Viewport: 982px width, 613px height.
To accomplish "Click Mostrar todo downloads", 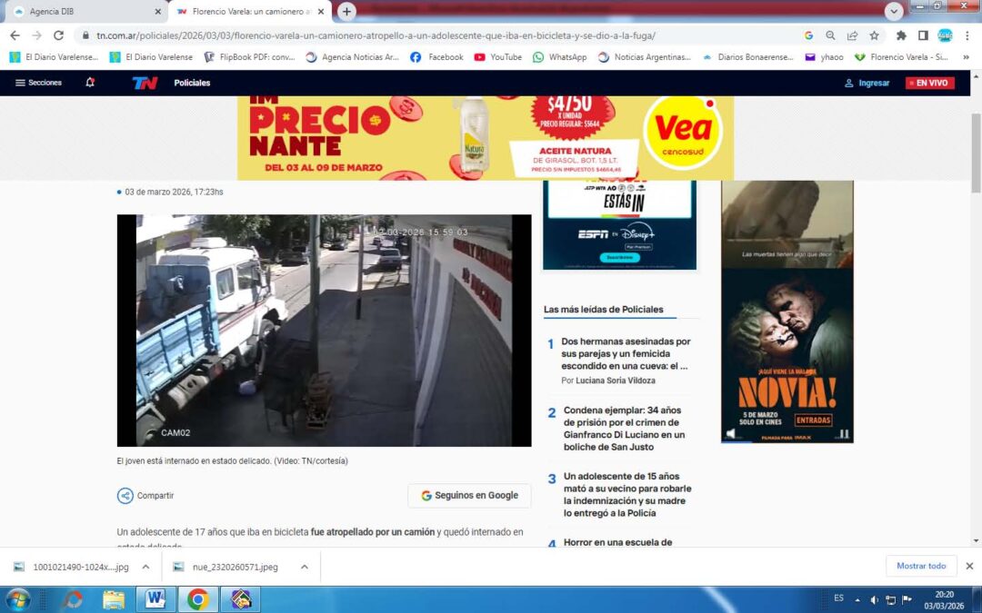I will click(x=921, y=566).
